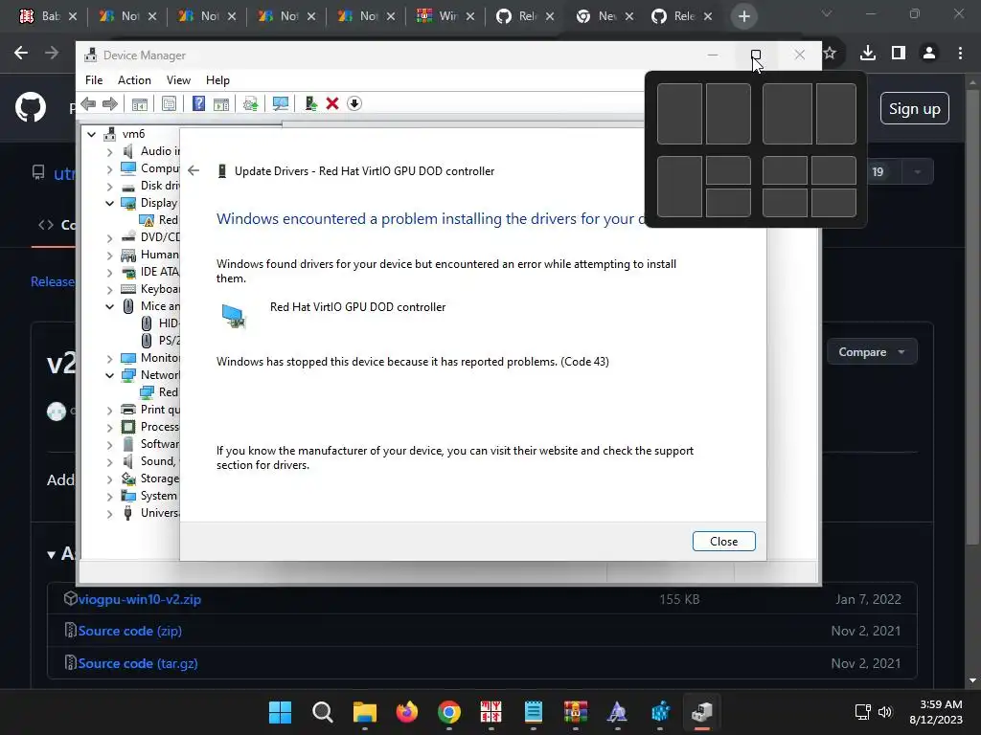The width and height of the screenshot is (981, 735).
Task: Expand Storage controllers tree node
Action: (109, 479)
